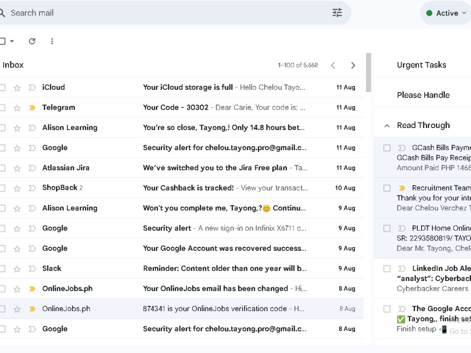Open the Read Through section header

[423, 125]
